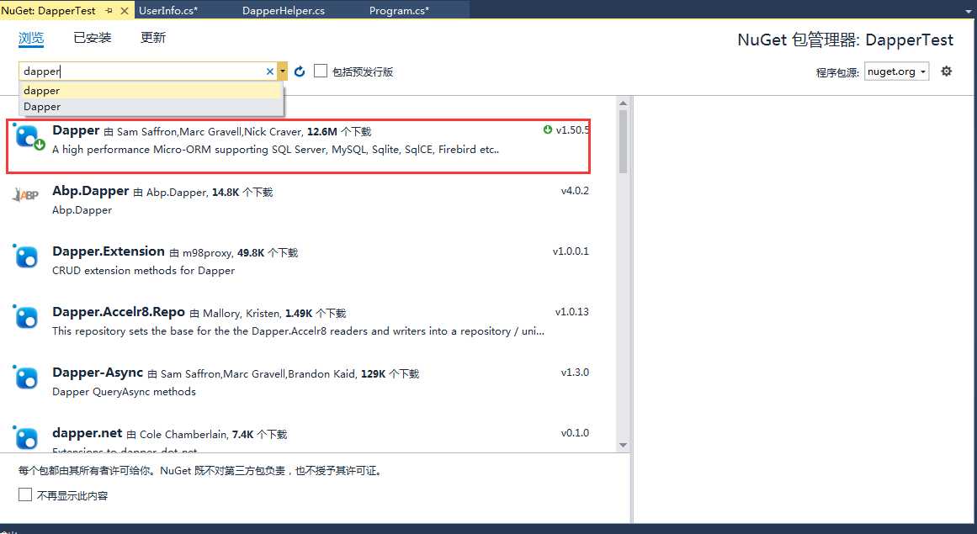Select lowercase 'dapper' search suggestion
977x534 pixels.
click(151, 91)
